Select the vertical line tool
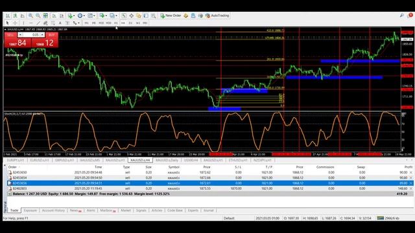415x233 pixels. (23, 23)
